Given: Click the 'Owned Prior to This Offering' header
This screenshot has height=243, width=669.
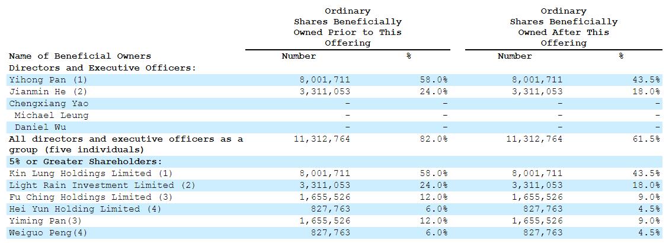Looking at the screenshot, I should 348,37.
